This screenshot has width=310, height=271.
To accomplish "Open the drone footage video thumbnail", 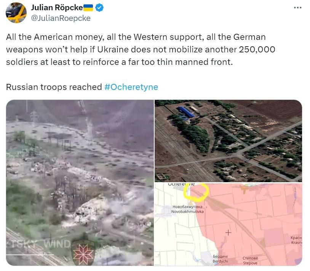I will pos(80,183).
